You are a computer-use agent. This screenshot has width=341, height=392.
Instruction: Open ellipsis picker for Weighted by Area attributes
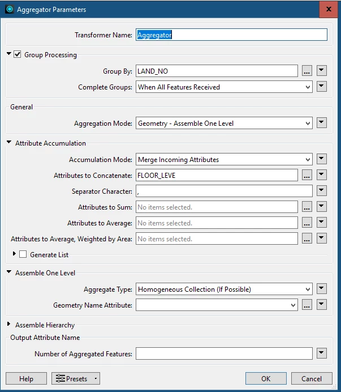(307, 238)
